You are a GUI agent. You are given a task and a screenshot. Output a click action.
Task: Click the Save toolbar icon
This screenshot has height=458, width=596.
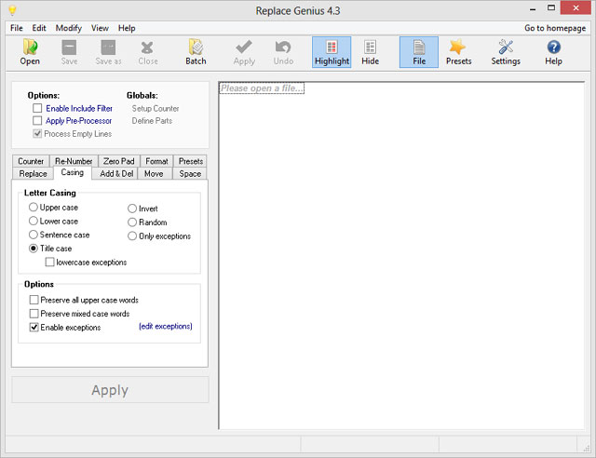pos(69,52)
